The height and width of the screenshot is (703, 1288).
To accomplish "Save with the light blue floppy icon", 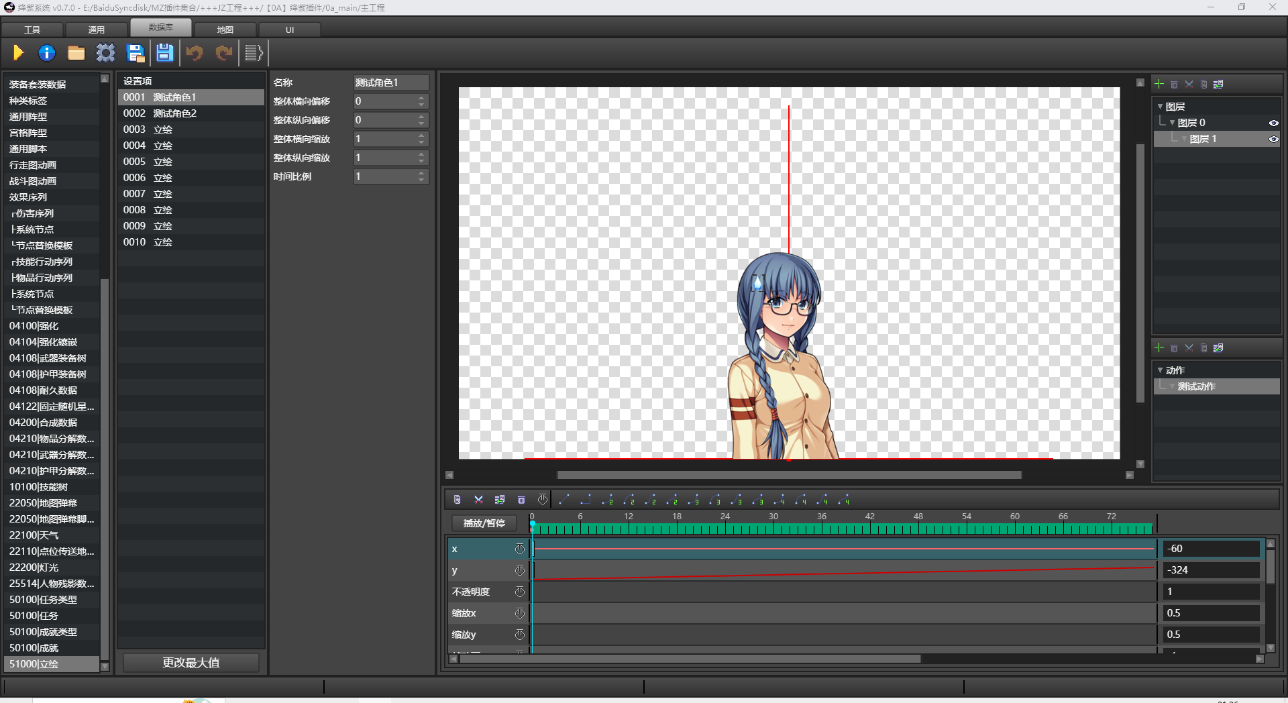I will coord(164,53).
